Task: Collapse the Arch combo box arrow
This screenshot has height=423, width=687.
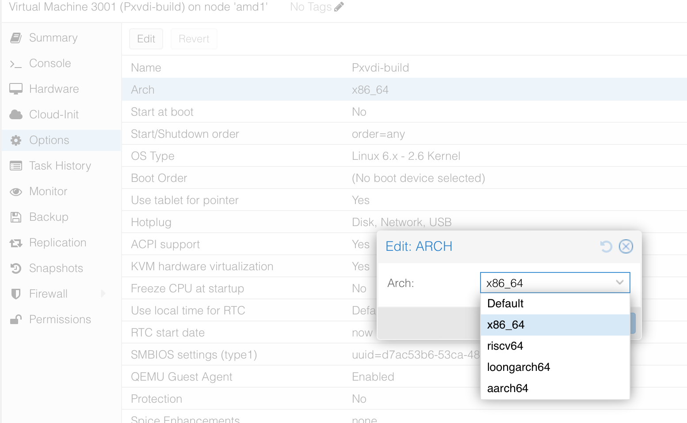Action: 620,283
